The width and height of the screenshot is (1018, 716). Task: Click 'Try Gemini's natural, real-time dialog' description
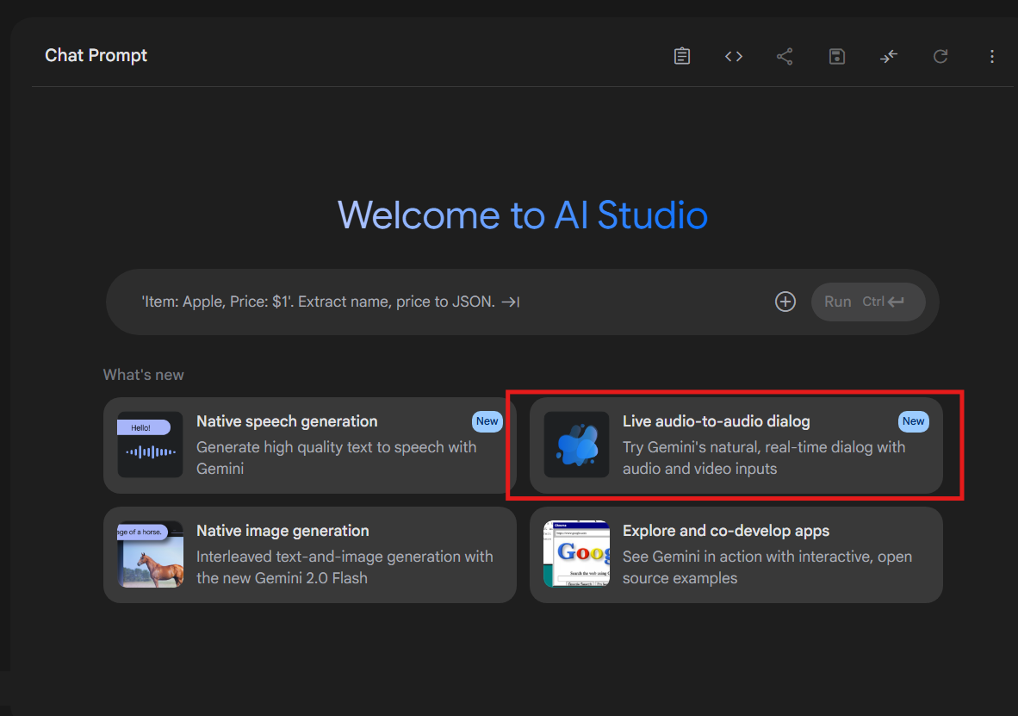pos(764,458)
